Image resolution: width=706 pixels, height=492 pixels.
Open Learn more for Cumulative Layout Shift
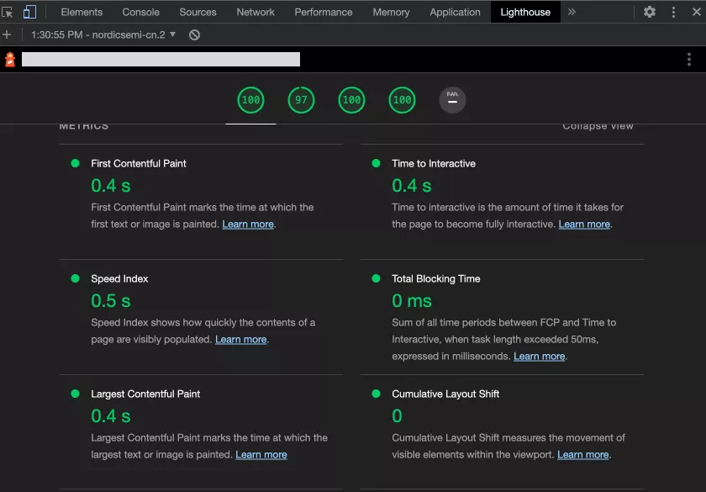click(x=583, y=455)
